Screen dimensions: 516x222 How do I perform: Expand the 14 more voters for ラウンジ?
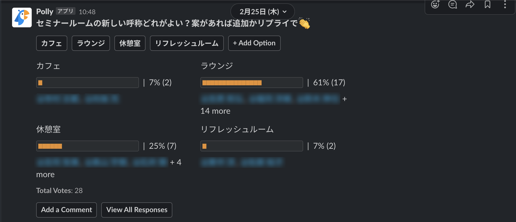click(x=215, y=111)
